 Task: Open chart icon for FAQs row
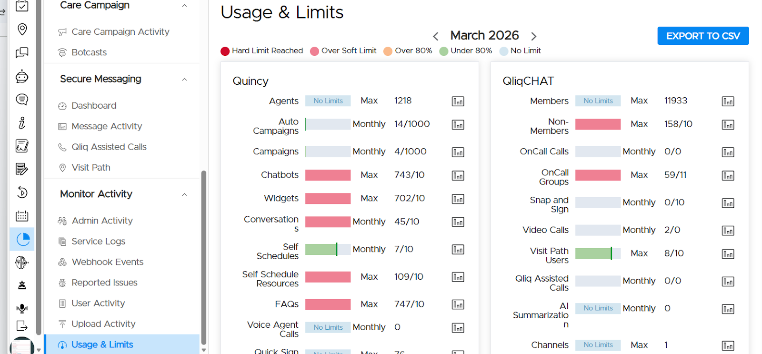click(x=458, y=305)
